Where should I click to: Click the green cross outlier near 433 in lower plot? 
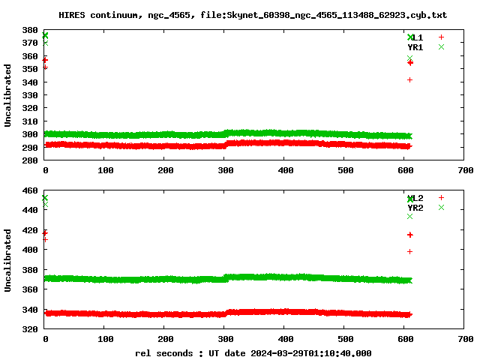click(x=410, y=217)
